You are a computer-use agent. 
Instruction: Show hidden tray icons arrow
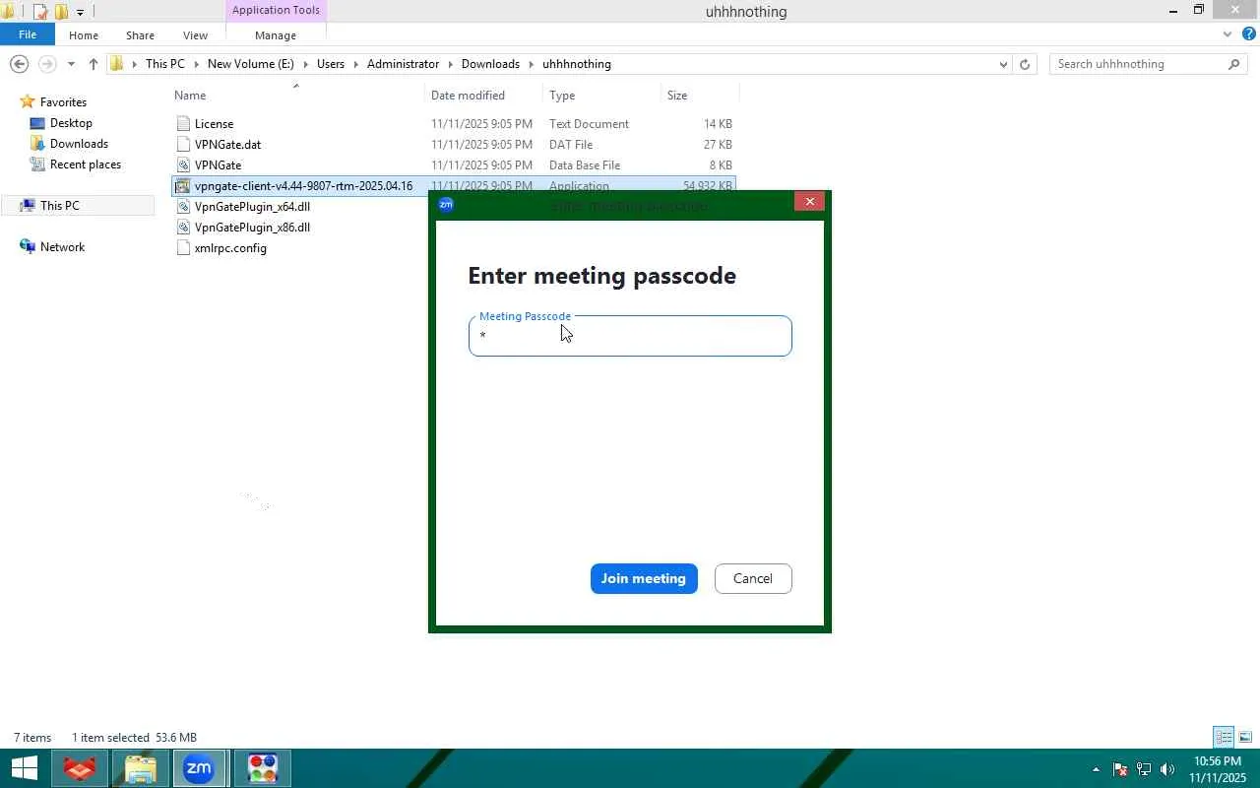[1096, 769]
